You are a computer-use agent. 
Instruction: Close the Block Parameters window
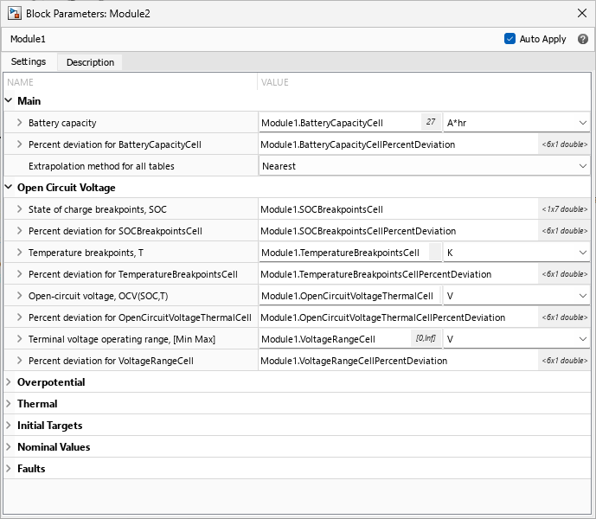point(580,13)
